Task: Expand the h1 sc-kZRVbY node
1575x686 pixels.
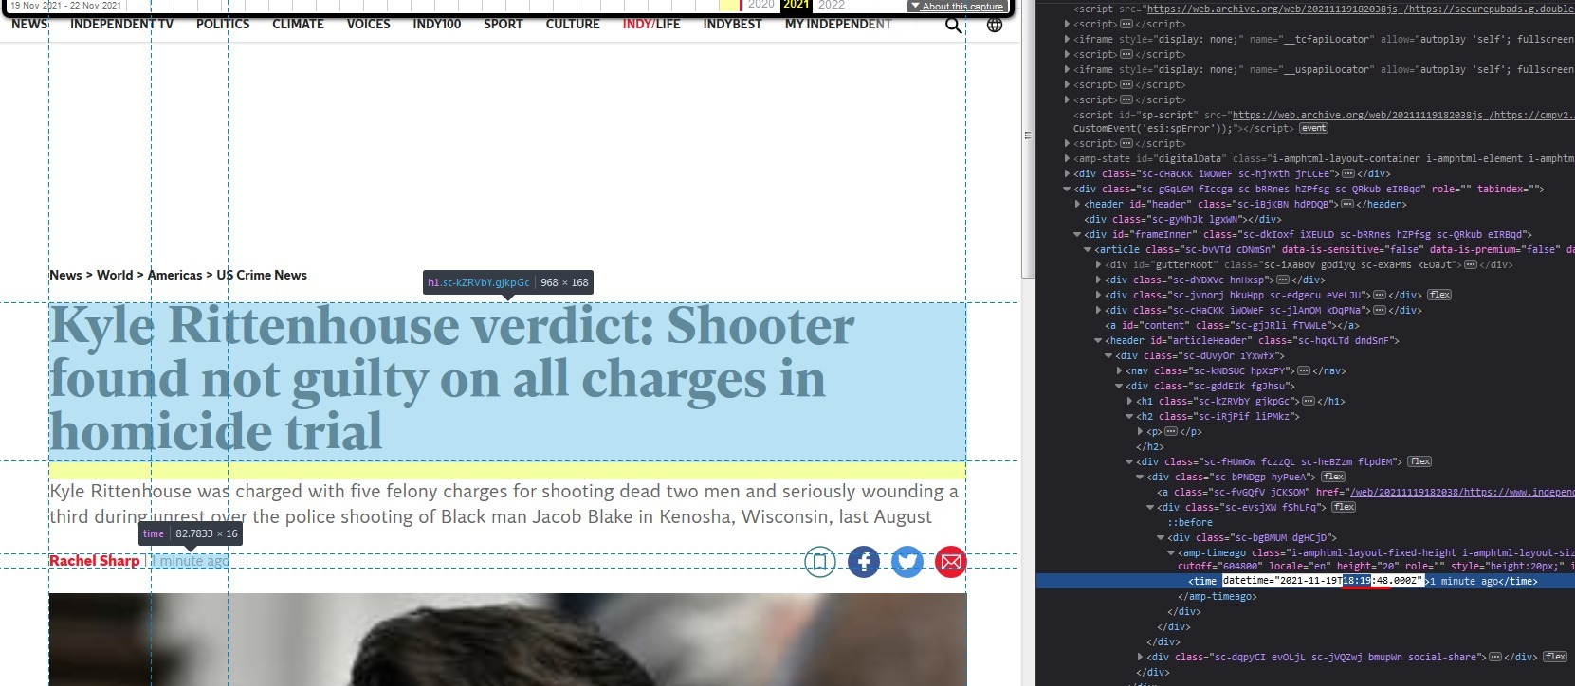Action: [x=1129, y=401]
